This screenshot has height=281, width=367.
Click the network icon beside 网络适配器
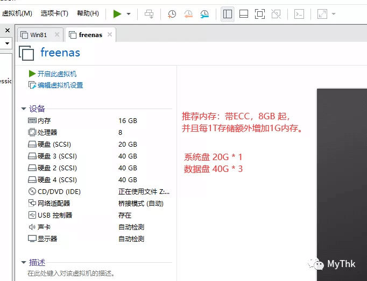click(32, 203)
